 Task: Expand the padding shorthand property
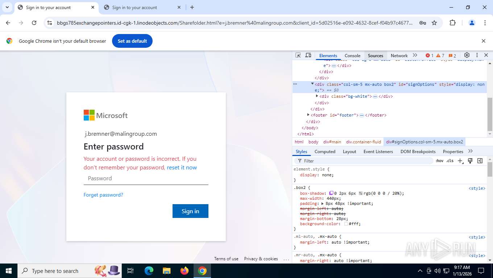click(x=323, y=203)
